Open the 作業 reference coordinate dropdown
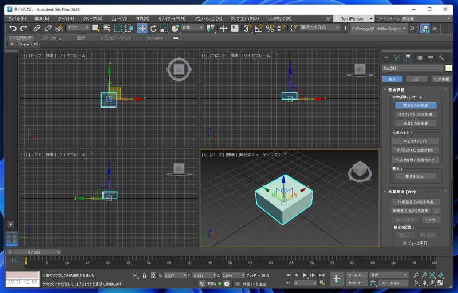458x293 pixels. 192,27
